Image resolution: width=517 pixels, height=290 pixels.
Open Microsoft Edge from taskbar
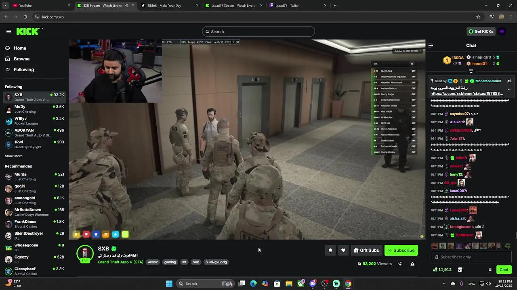253,284
